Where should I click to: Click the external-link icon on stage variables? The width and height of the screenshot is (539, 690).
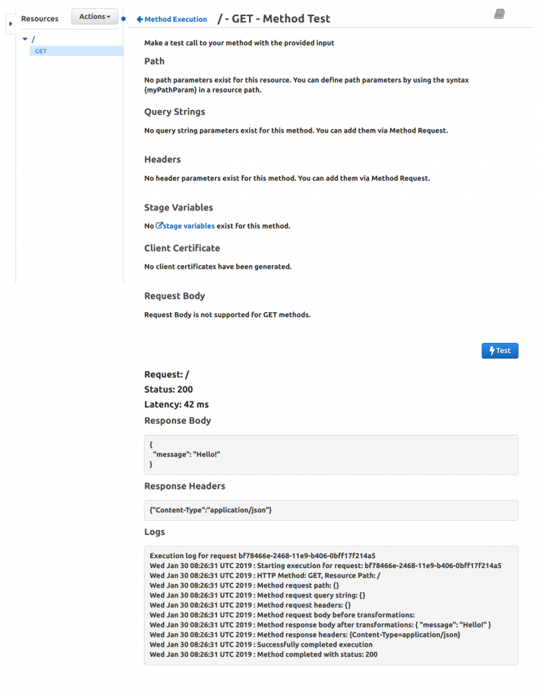160,225
